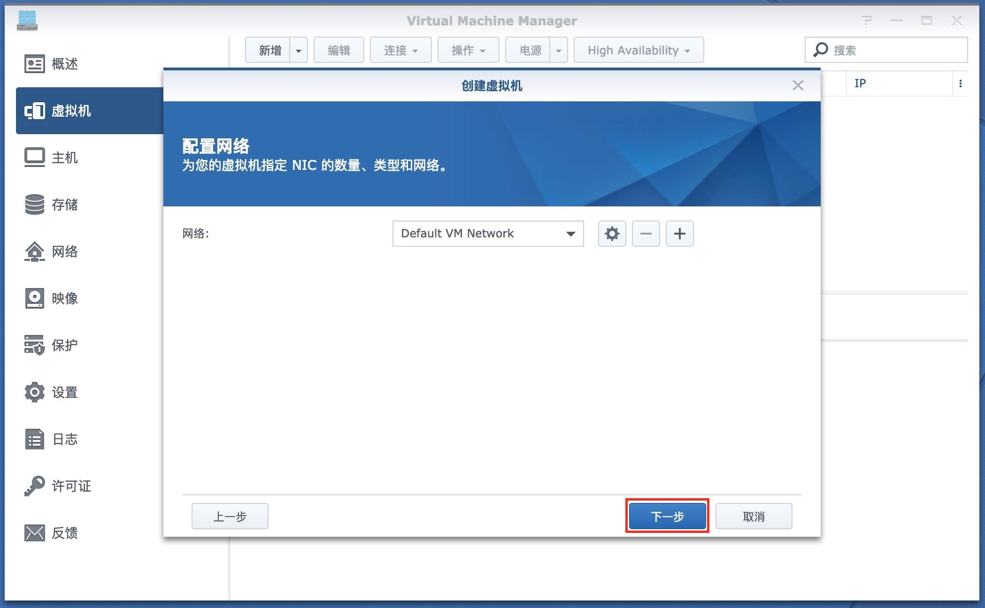Click the 上一步 previous button
The image size is (985, 608).
coord(230,516)
